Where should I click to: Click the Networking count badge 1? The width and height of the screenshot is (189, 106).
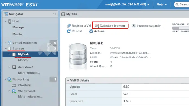pos(53,79)
